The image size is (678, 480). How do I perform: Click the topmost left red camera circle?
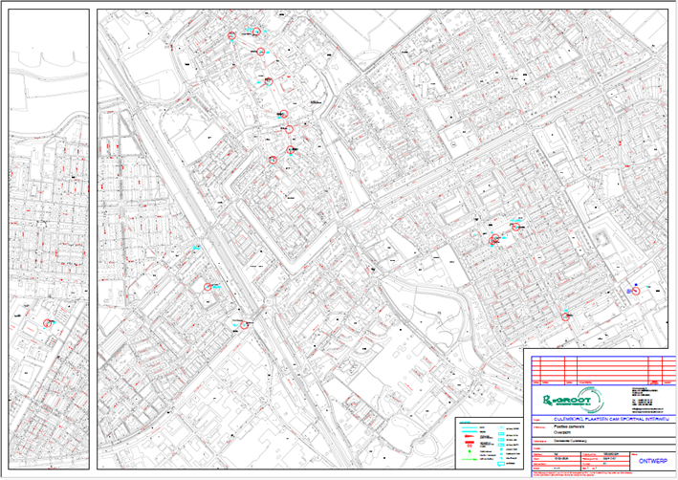pos(231,35)
